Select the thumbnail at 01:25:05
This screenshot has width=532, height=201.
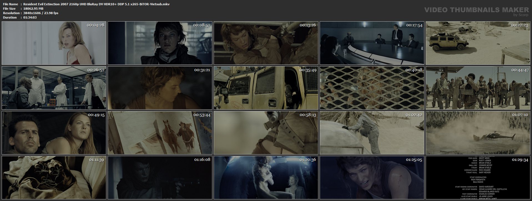[372, 178]
